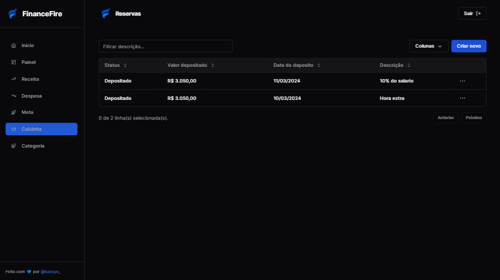The width and height of the screenshot is (500, 280).
Task: Sort by Data do deposito column
Action: (297, 65)
